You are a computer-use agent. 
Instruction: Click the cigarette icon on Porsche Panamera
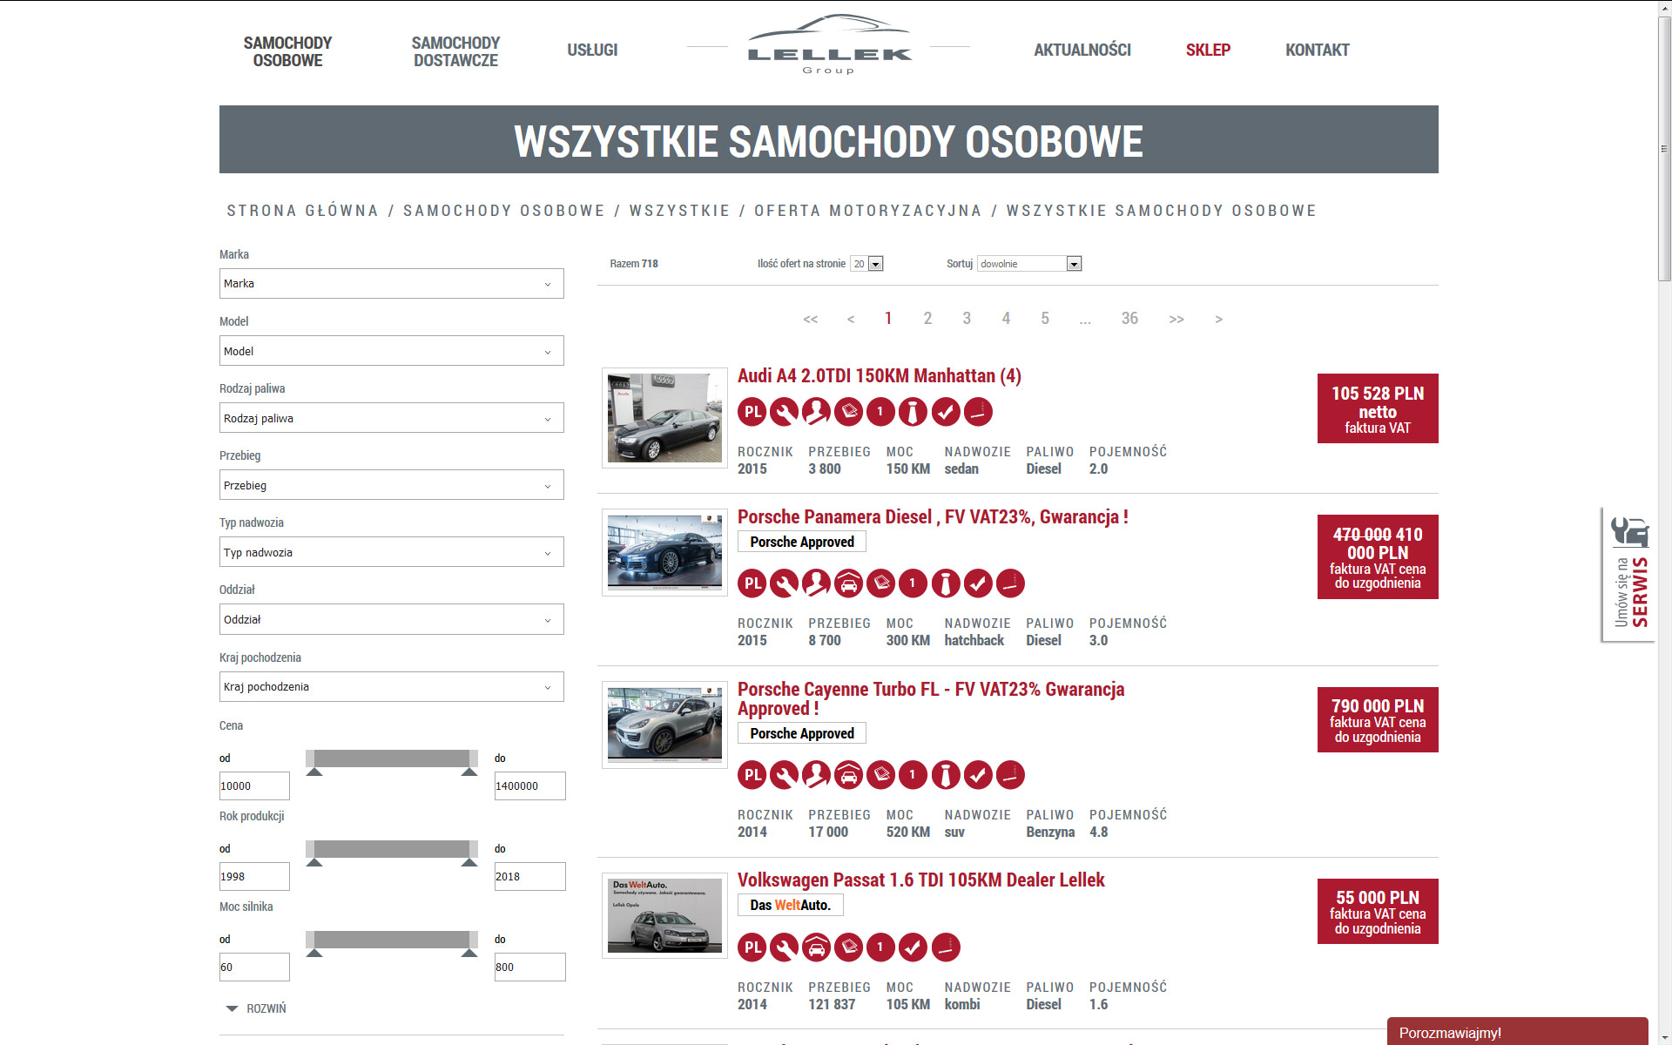tap(1010, 583)
